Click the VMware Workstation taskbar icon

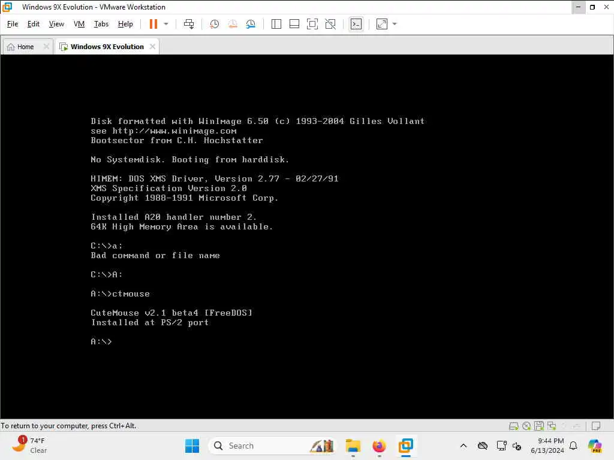(x=406, y=446)
